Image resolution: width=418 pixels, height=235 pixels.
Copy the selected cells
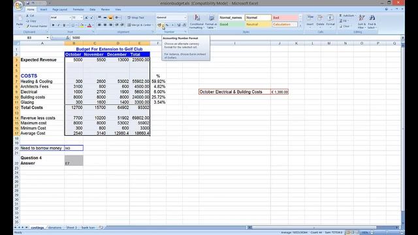31,21
